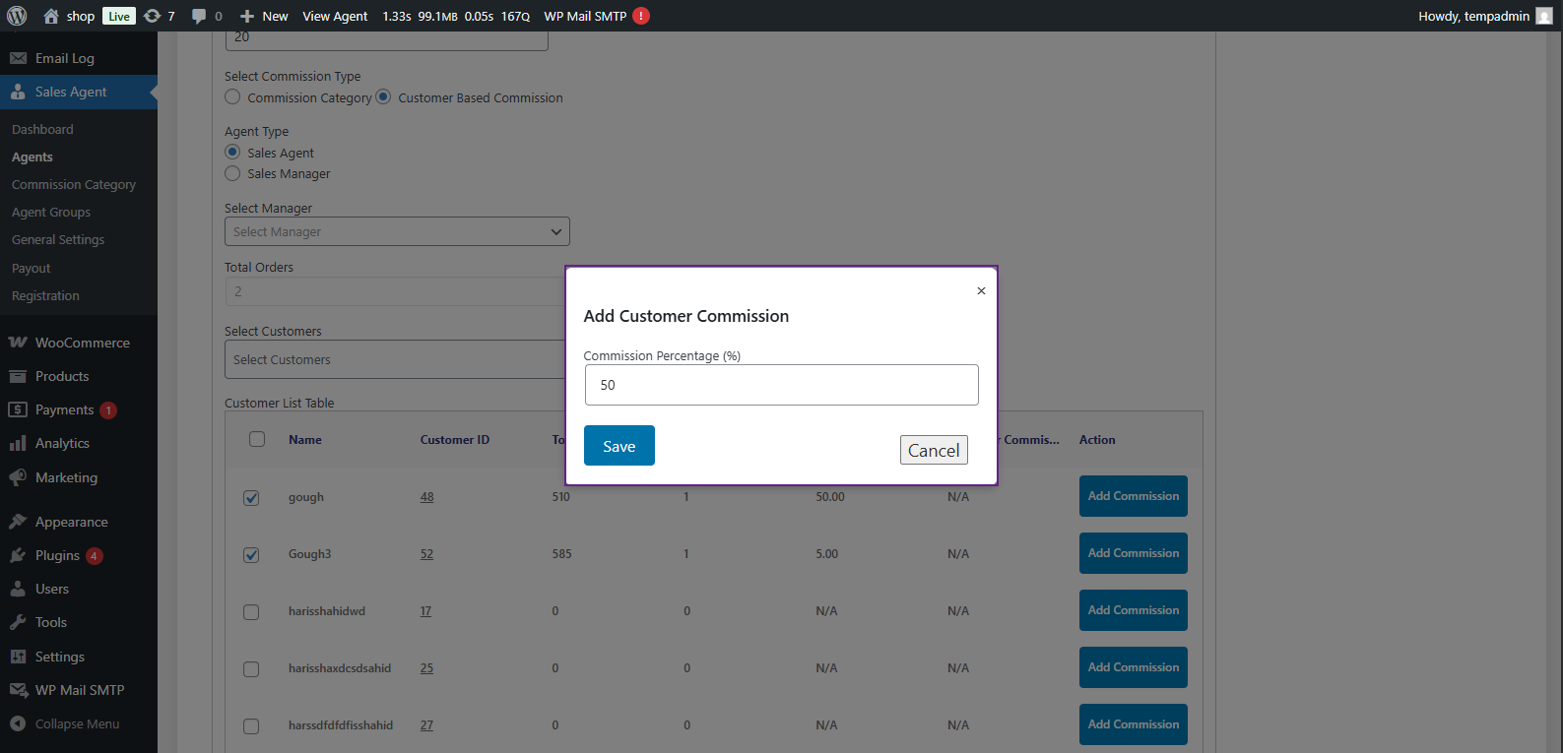Image resolution: width=1563 pixels, height=753 pixels.
Task: Select the Commission Category radio button
Action: (232, 97)
